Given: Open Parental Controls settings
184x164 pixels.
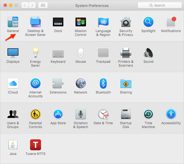Looking at the screenshot, I should (36, 114).
